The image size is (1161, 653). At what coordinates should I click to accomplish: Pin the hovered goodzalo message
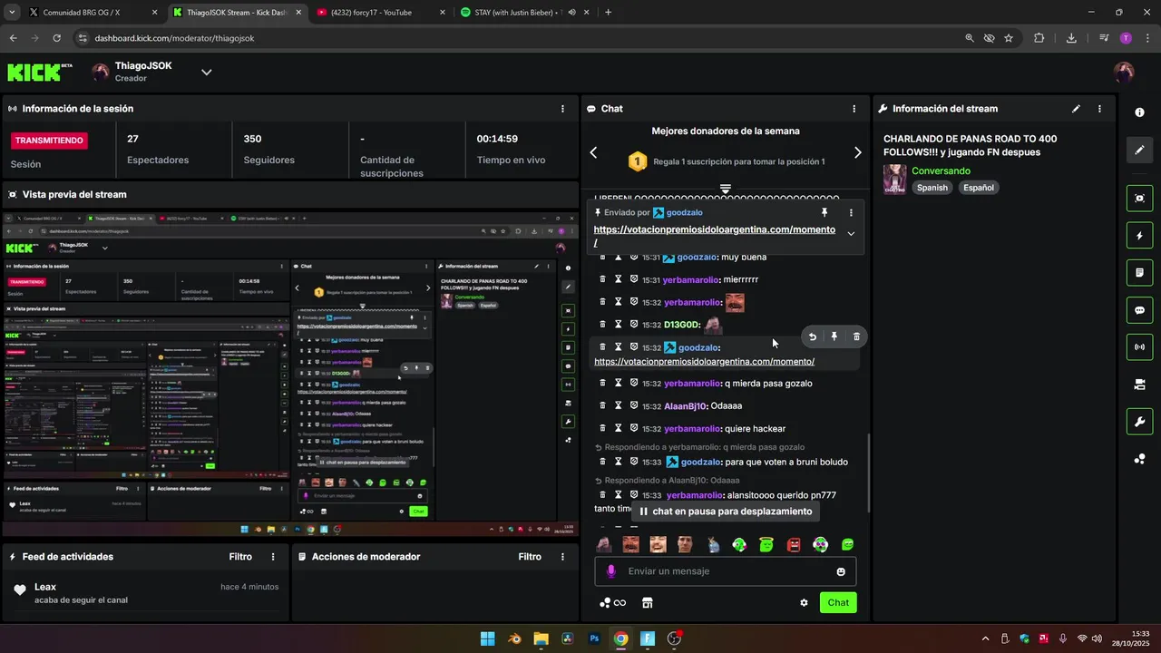834,336
